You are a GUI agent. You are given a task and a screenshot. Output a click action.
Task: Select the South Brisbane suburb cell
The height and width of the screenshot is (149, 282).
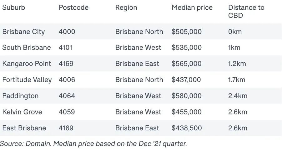27,47
